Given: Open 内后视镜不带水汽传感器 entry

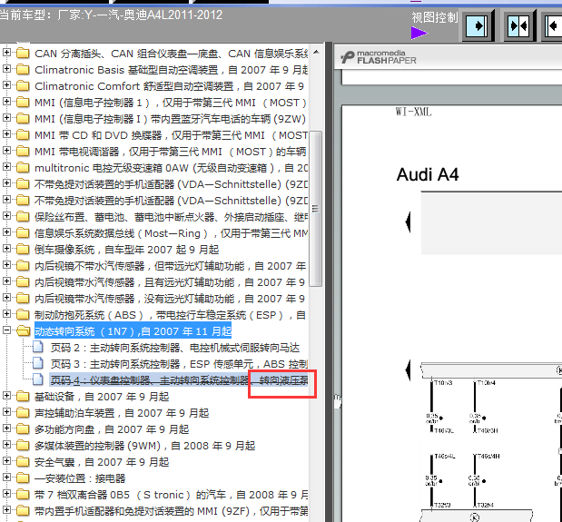Looking at the screenshot, I should tap(171, 266).
